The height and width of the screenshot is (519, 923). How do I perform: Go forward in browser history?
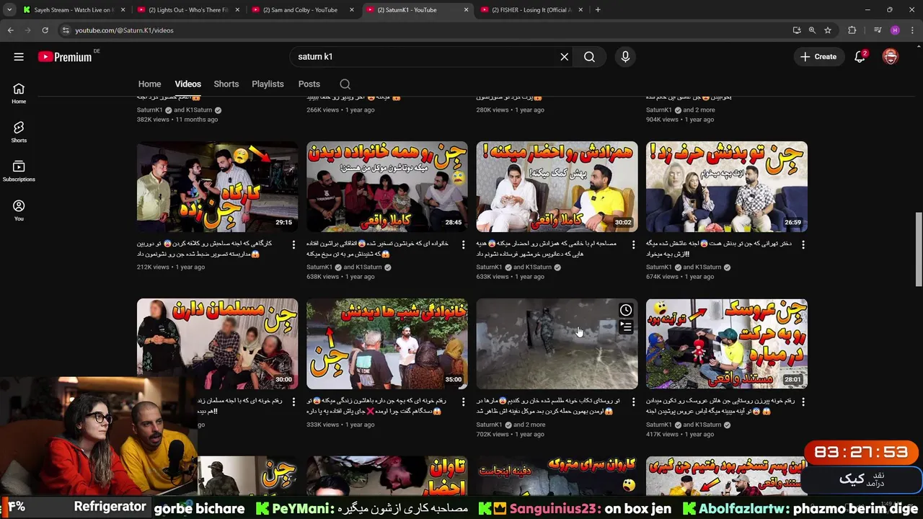pos(27,30)
